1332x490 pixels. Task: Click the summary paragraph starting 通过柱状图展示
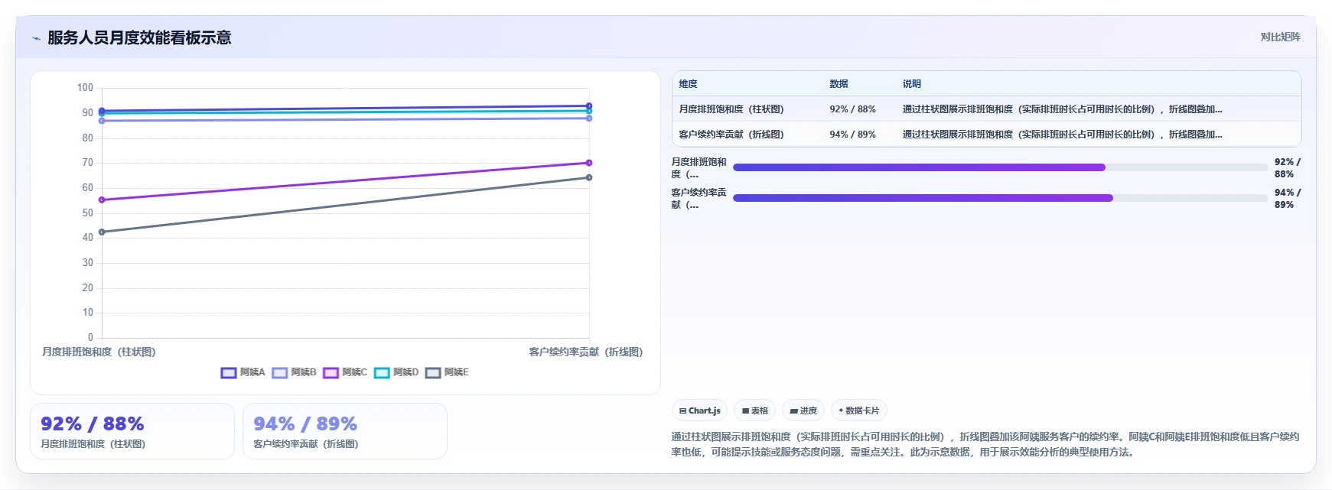[x=985, y=444]
